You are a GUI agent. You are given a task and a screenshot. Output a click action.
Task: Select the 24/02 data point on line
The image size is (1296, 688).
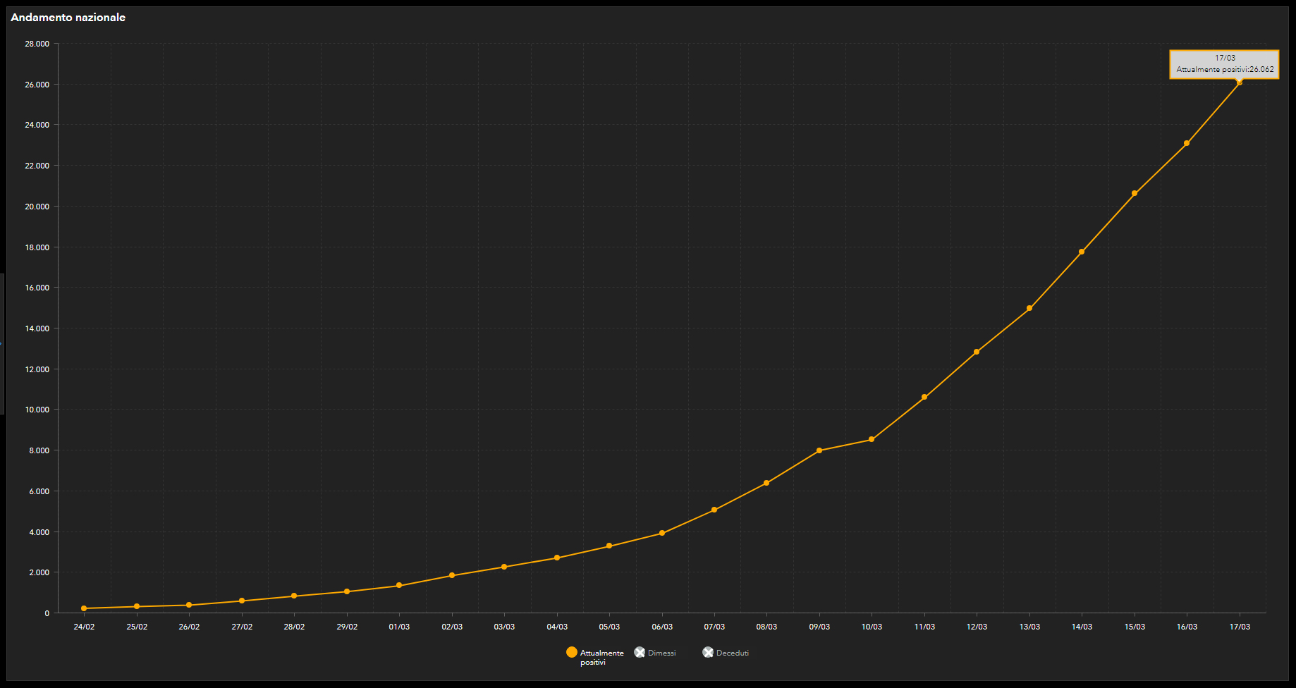[84, 608]
